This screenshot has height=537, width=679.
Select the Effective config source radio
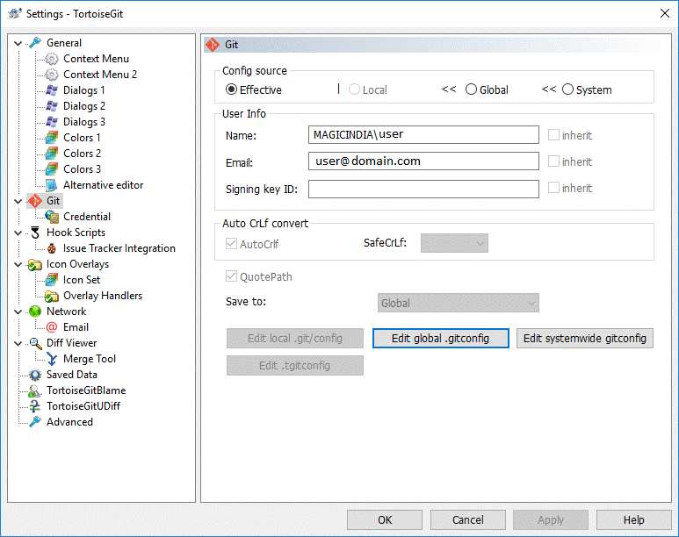point(231,89)
